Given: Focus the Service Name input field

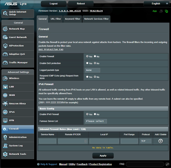Looking at the screenshot, I should click(48, 141).
